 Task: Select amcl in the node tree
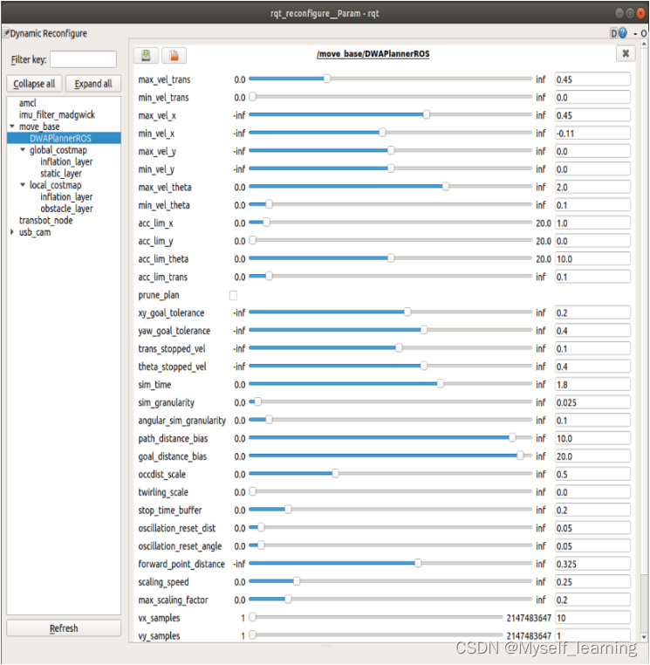pyautogui.click(x=28, y=103)
